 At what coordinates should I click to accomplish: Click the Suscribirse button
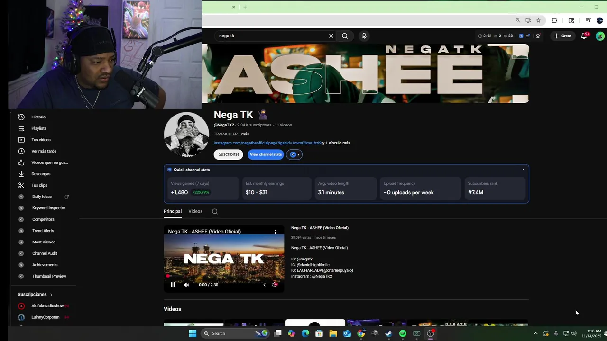pyautogui.click(x=229, y=154)
